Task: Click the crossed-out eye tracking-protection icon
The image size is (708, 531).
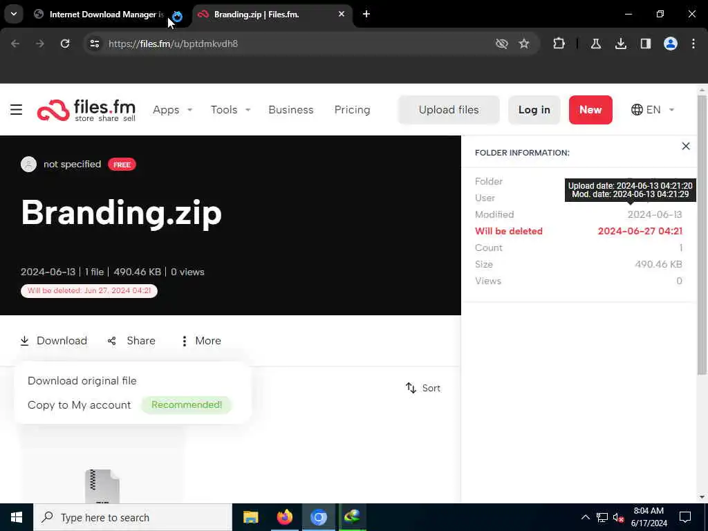Action: click(x=502, y=44)
